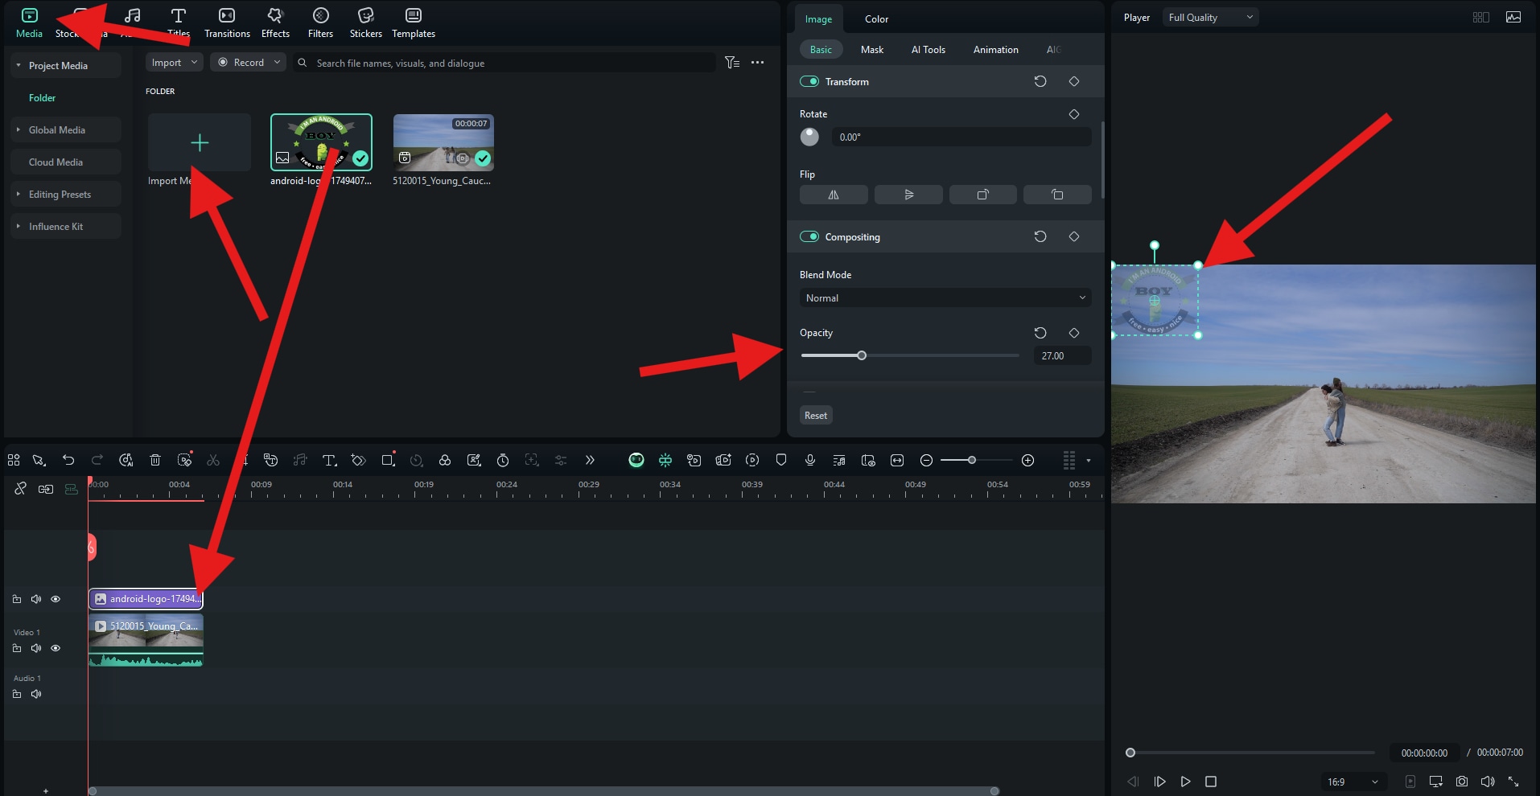Select the text tool in timeline toolbar
Screen dimensions: 1540x796
coord(329,460)
